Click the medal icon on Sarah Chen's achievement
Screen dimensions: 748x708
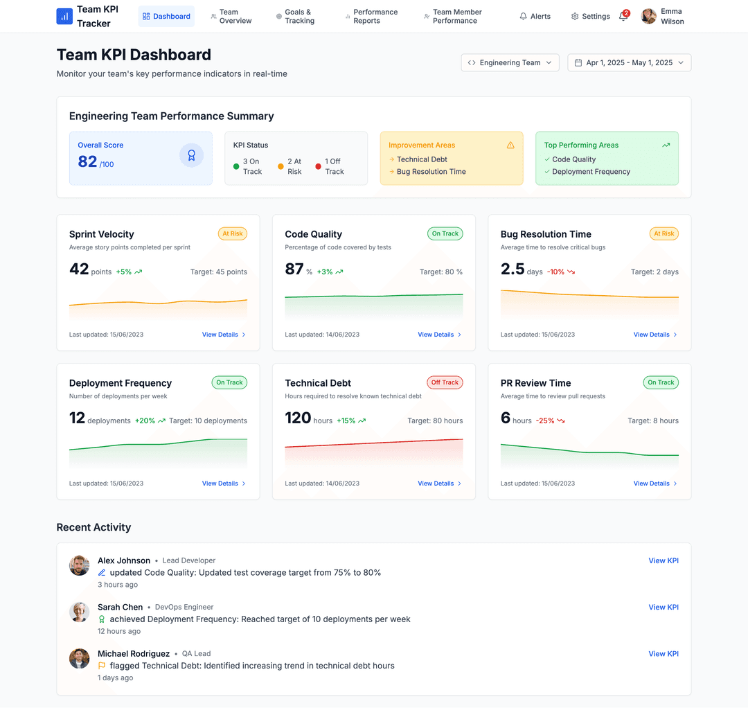(103, 619)
